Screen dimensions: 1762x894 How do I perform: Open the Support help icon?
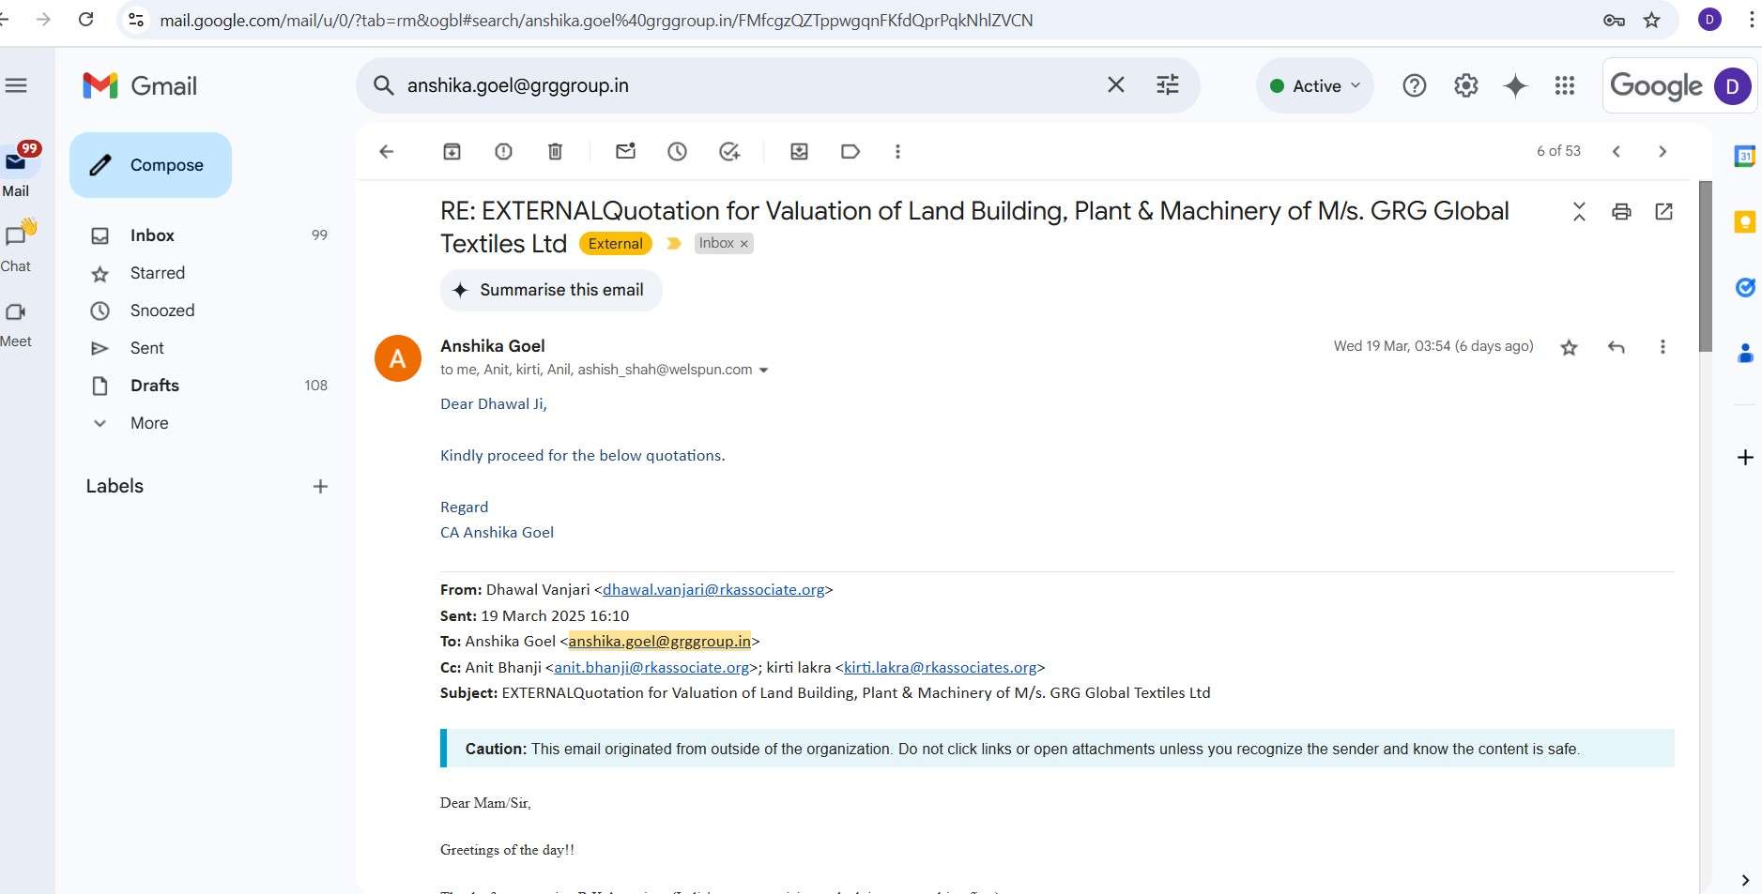tap(1414, 86)
